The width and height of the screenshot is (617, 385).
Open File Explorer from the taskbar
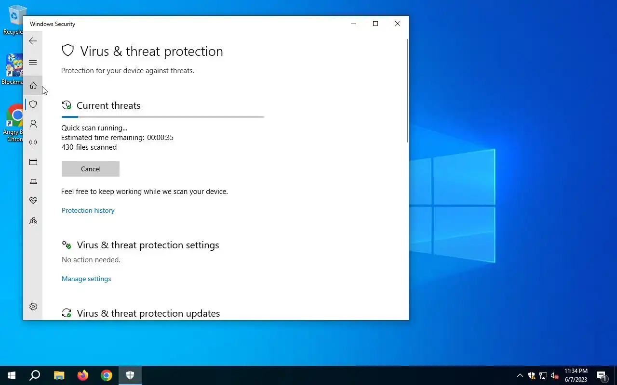[59, 375]
